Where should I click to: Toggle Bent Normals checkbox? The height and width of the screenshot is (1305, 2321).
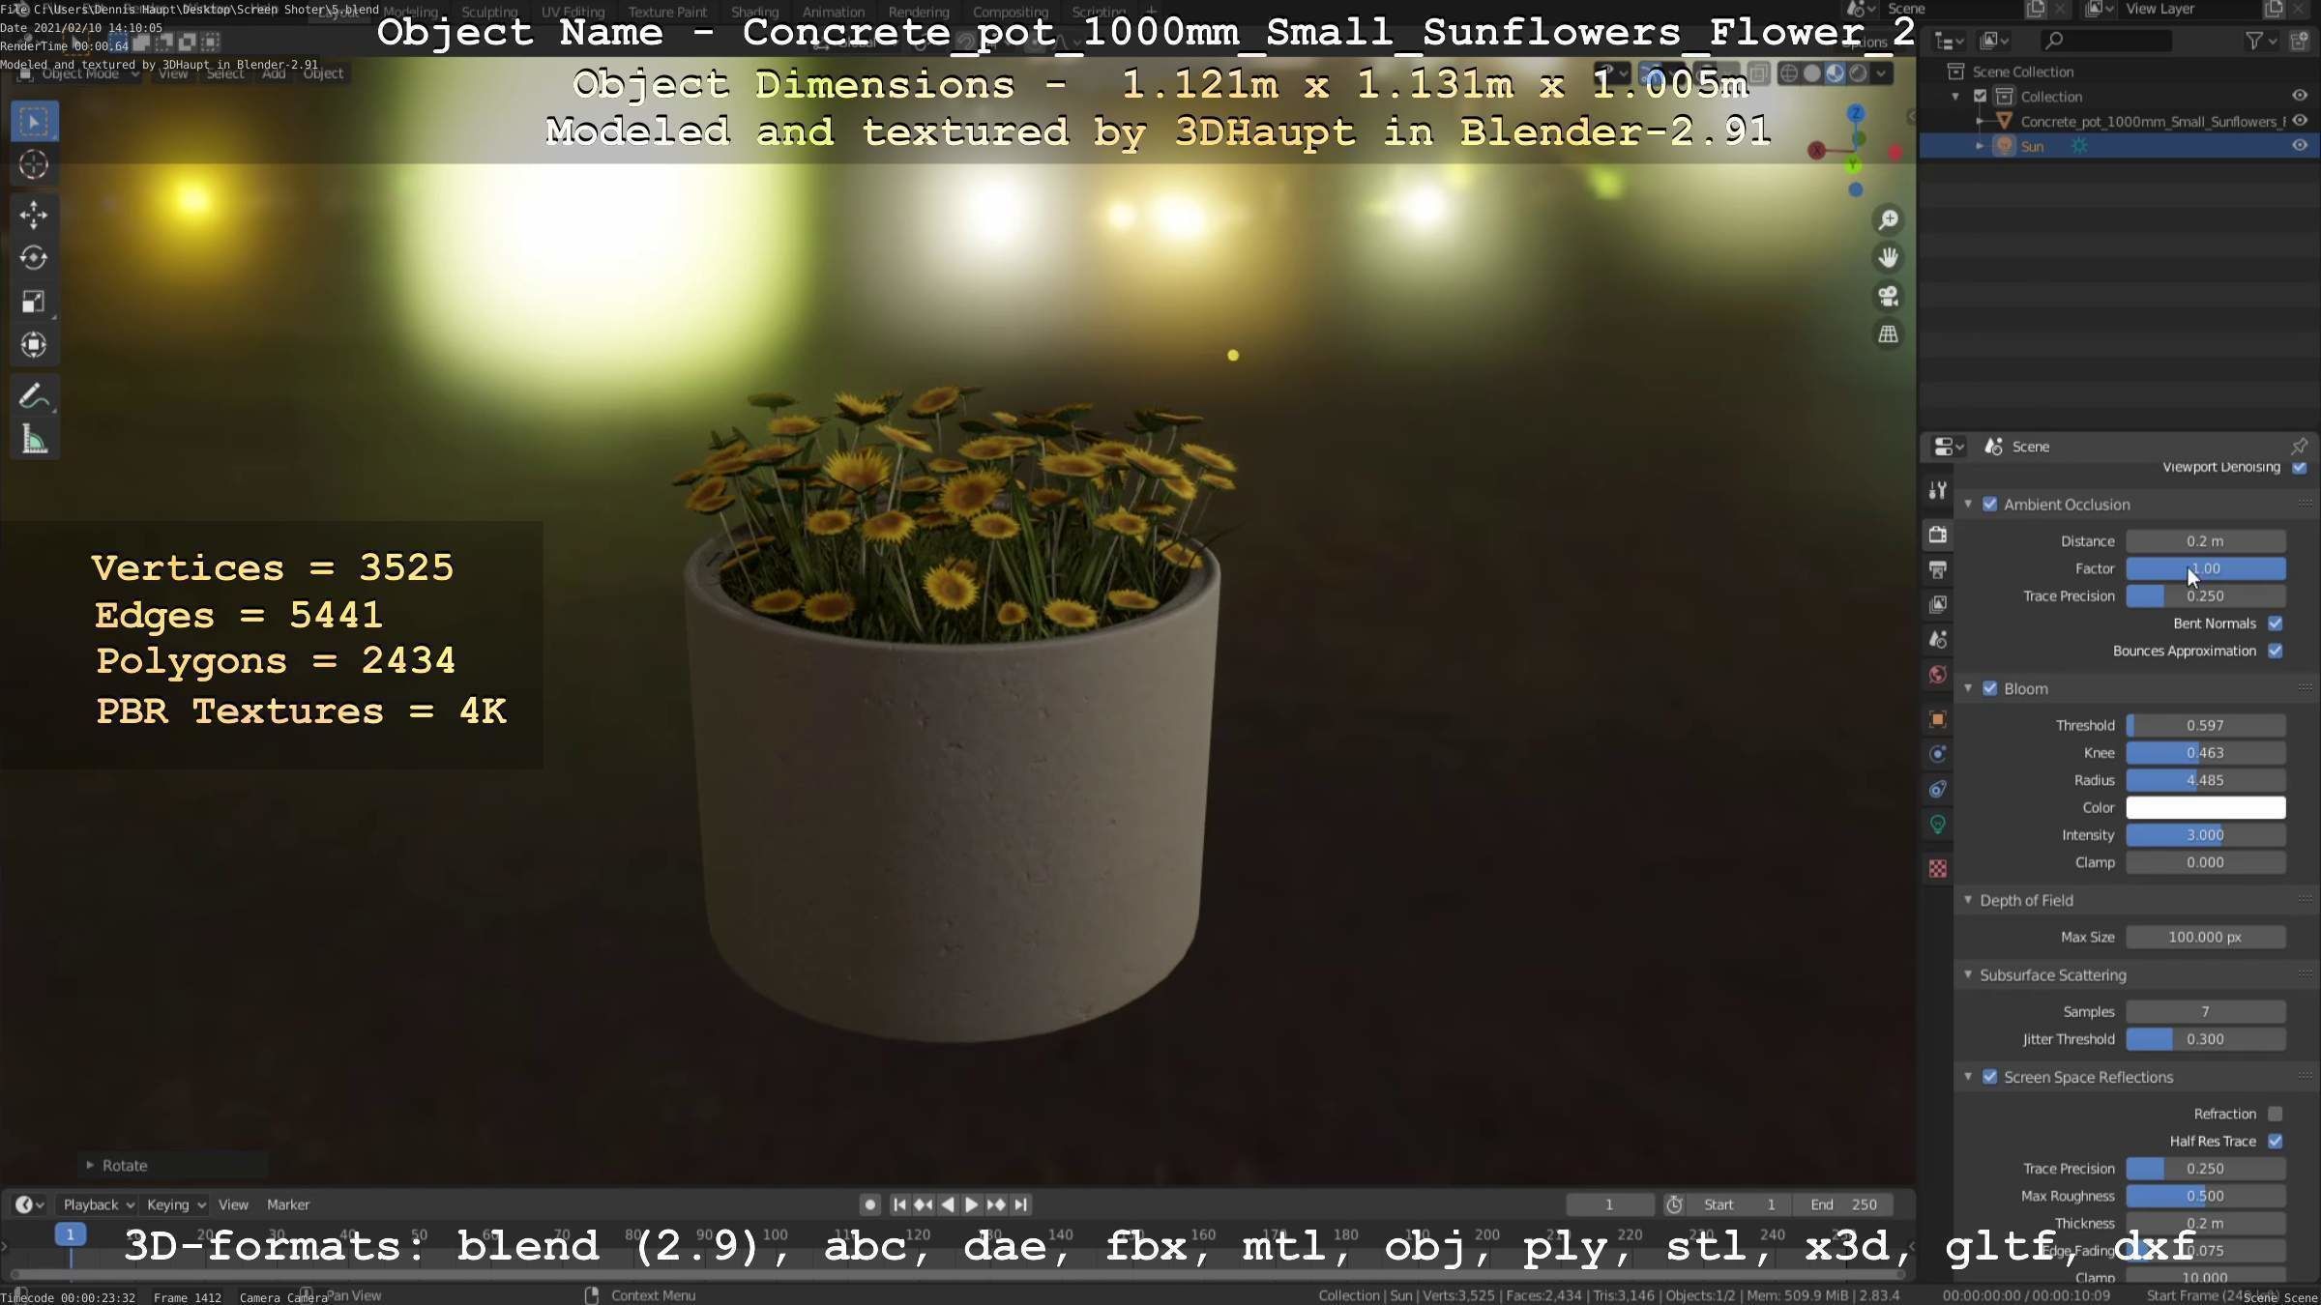click(2276, 623)
